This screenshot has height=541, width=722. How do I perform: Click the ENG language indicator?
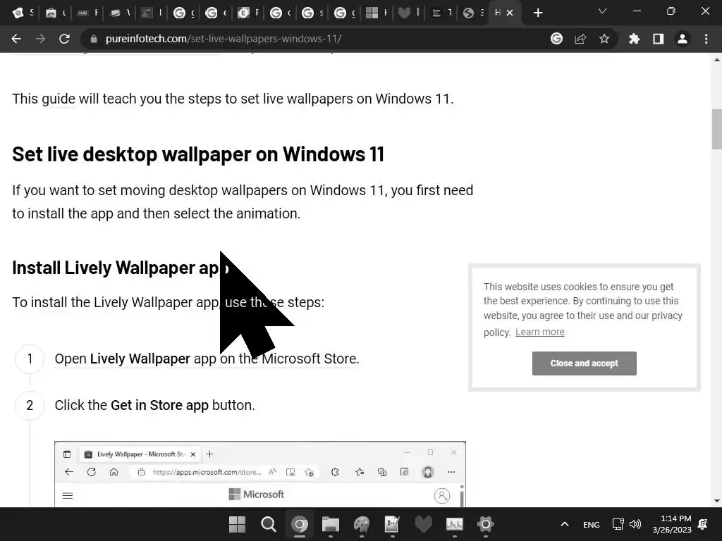point(592,524)
